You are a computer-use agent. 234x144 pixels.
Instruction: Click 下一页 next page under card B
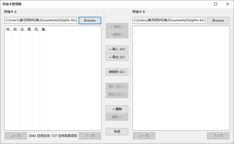click(x=218, y=136)
